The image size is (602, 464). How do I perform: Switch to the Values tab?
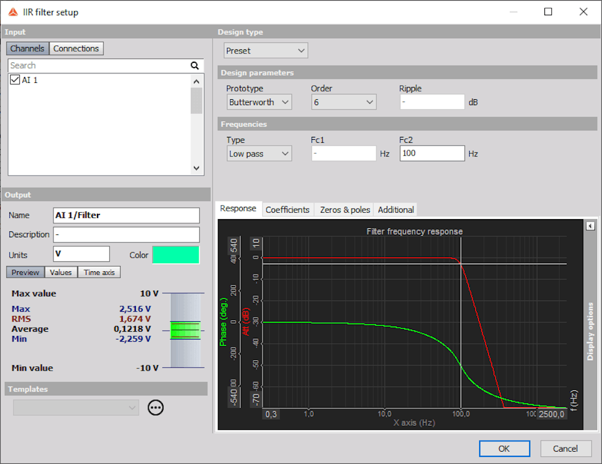(61, 273)
